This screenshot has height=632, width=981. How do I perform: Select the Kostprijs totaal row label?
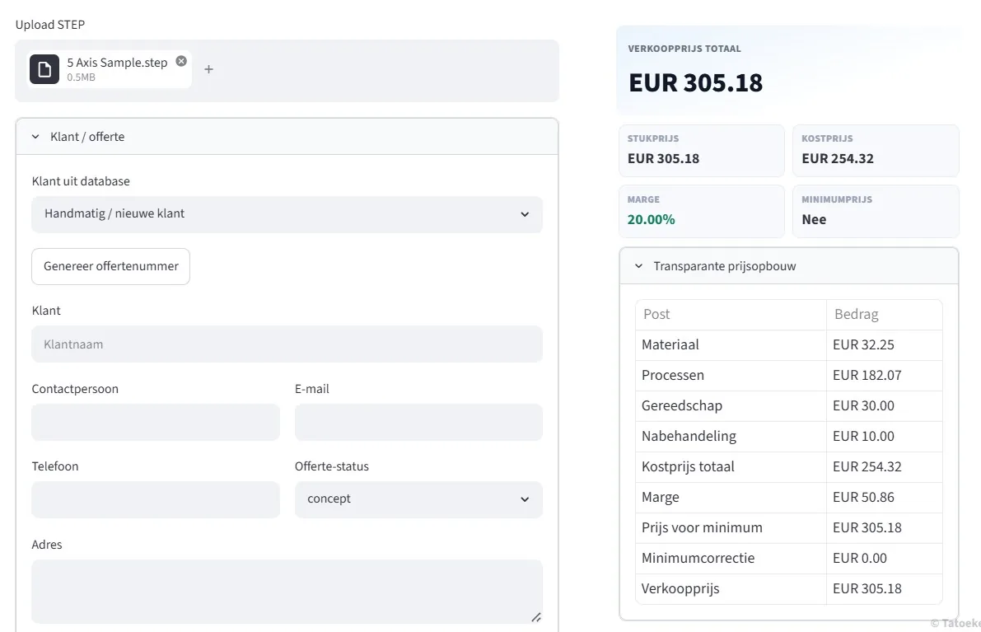pyautogui.click(x=688, y=467)
